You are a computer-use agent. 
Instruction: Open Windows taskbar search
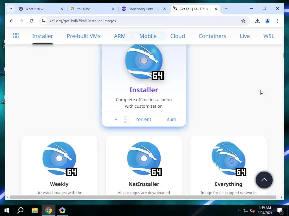(20, 210)
